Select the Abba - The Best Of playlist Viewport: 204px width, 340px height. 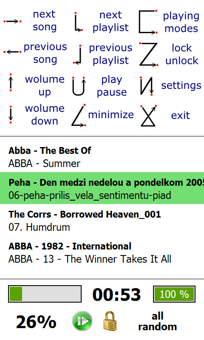(102, 157)
